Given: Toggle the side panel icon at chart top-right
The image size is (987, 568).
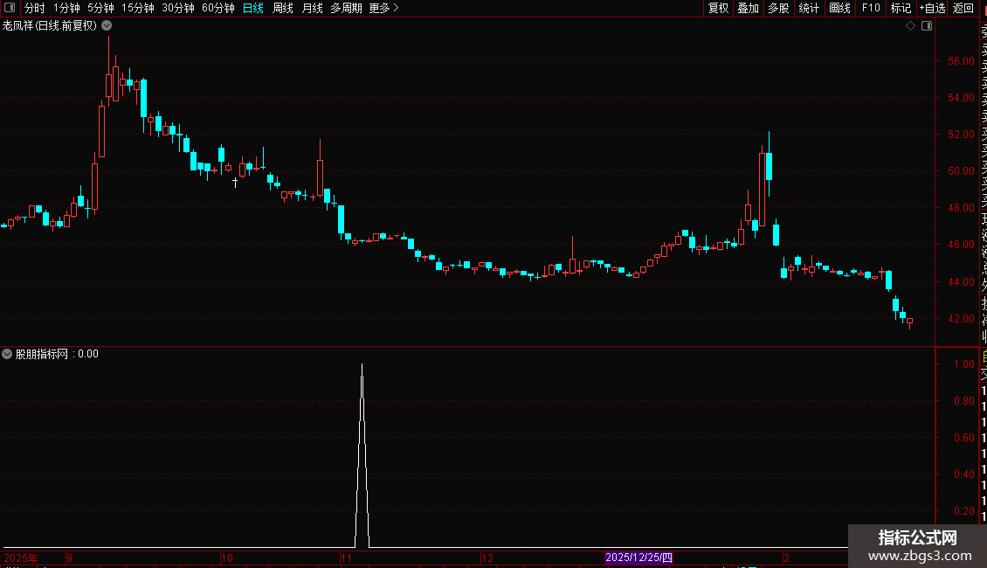Looking at the screenshot, I should pos(927,26).
